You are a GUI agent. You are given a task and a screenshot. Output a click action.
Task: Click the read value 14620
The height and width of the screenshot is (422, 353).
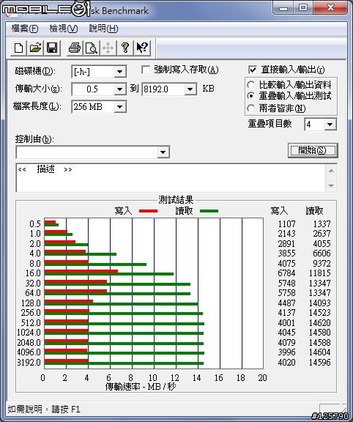(319, 322)
